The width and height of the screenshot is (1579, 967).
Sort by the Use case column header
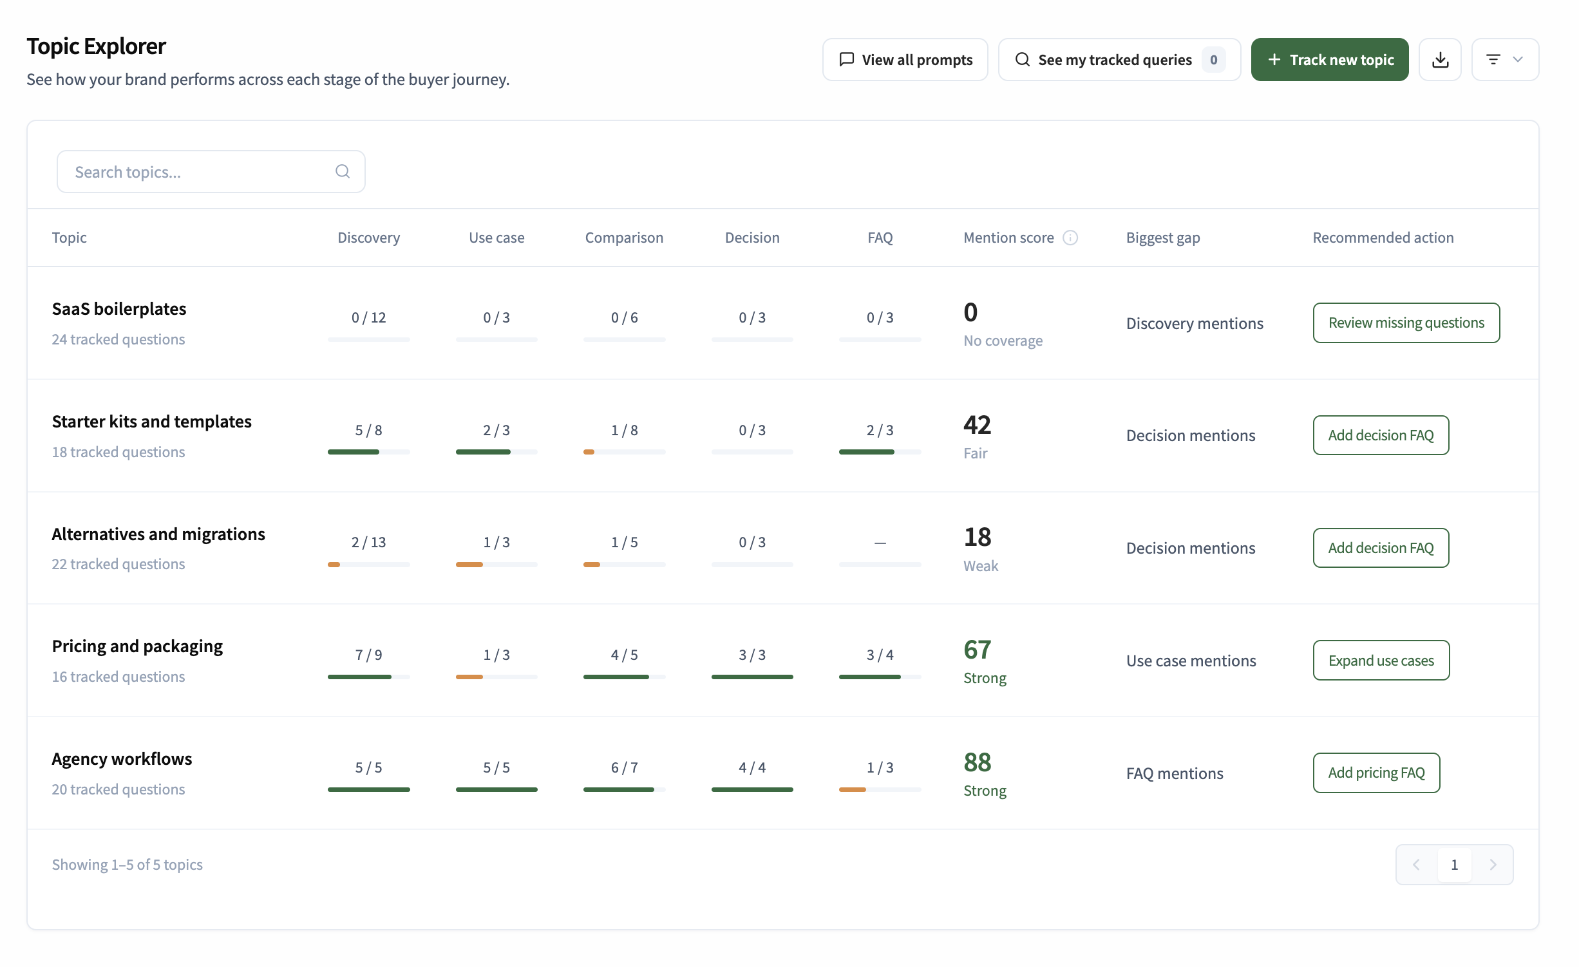[x=496, y=238]
